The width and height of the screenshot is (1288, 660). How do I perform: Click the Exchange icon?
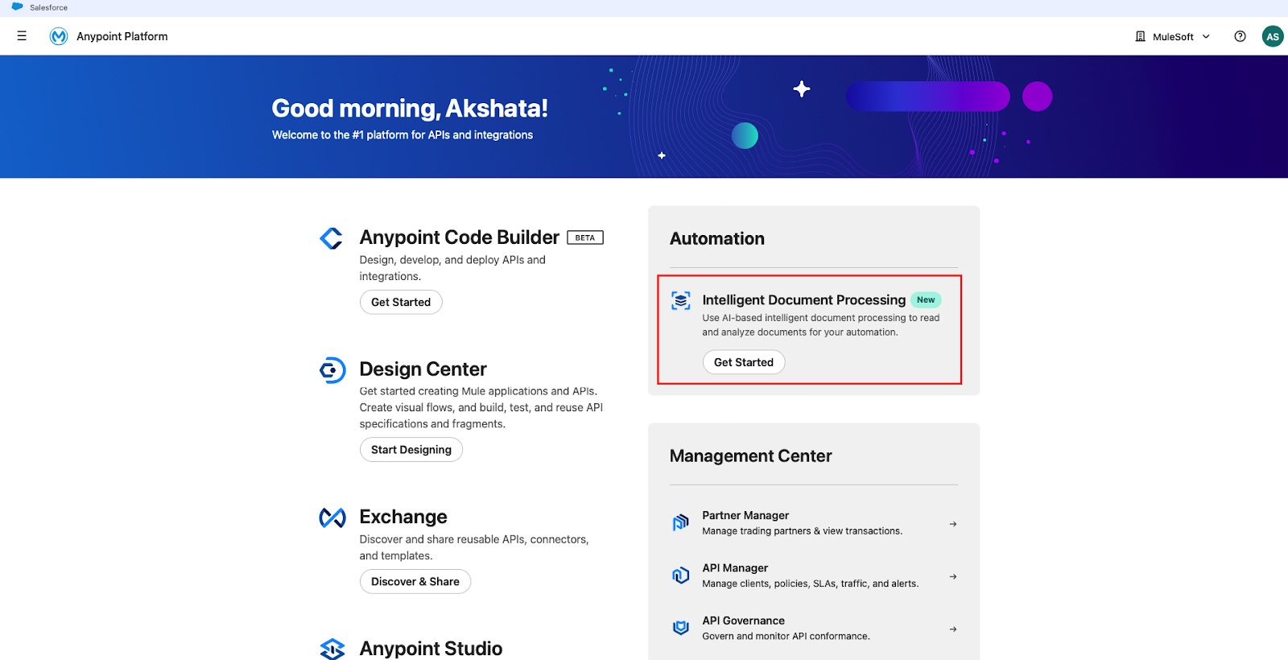tap(332, 518)
